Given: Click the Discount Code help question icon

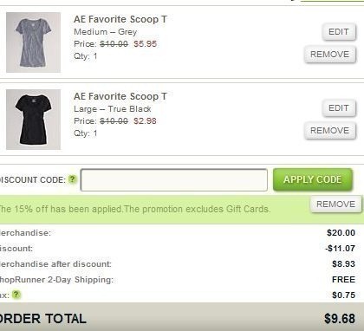Looking at the screenshot, I should 72,179.
